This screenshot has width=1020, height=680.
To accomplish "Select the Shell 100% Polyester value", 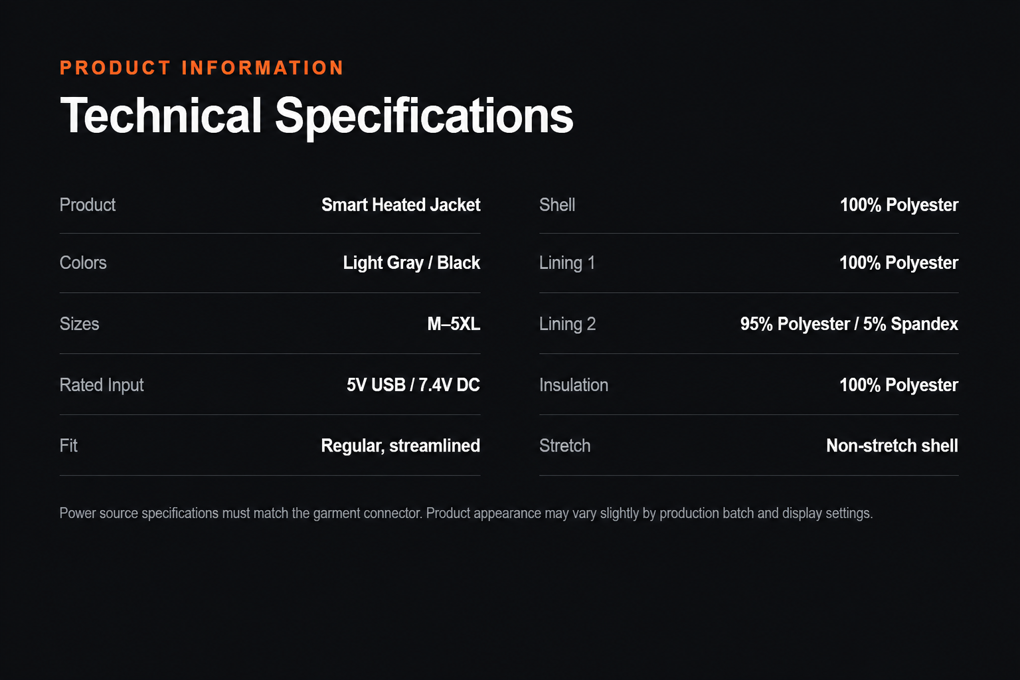I will pos(898,205).
